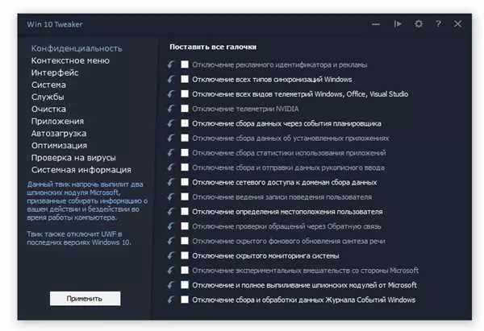Check Отключение скрытого мониторинга системы
Image resolution: width=484 pixels, height=331 pixels.
click(185, 255)
